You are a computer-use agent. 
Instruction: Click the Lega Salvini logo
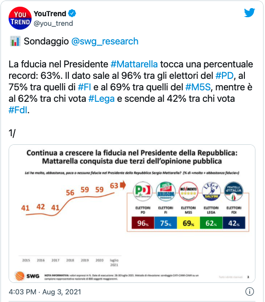[211, 191]
